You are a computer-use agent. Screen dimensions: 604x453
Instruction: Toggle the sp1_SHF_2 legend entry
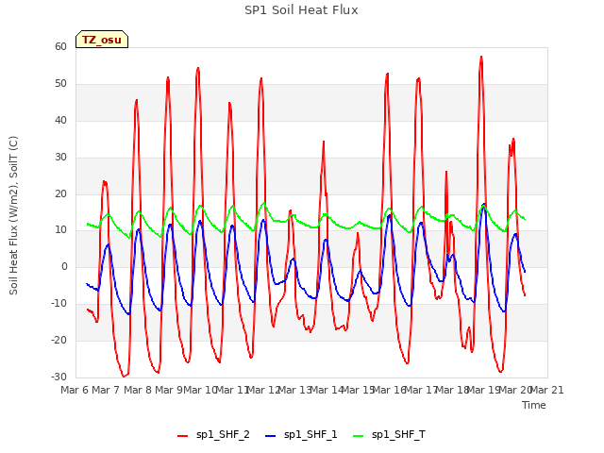pos(213,435)
